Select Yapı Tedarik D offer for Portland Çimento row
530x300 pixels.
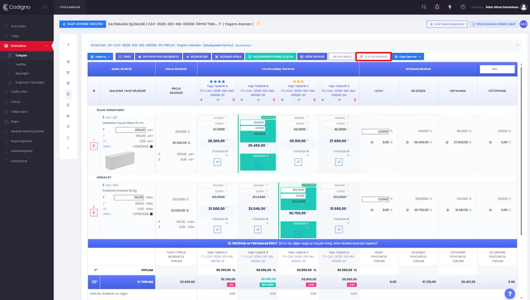339,229
